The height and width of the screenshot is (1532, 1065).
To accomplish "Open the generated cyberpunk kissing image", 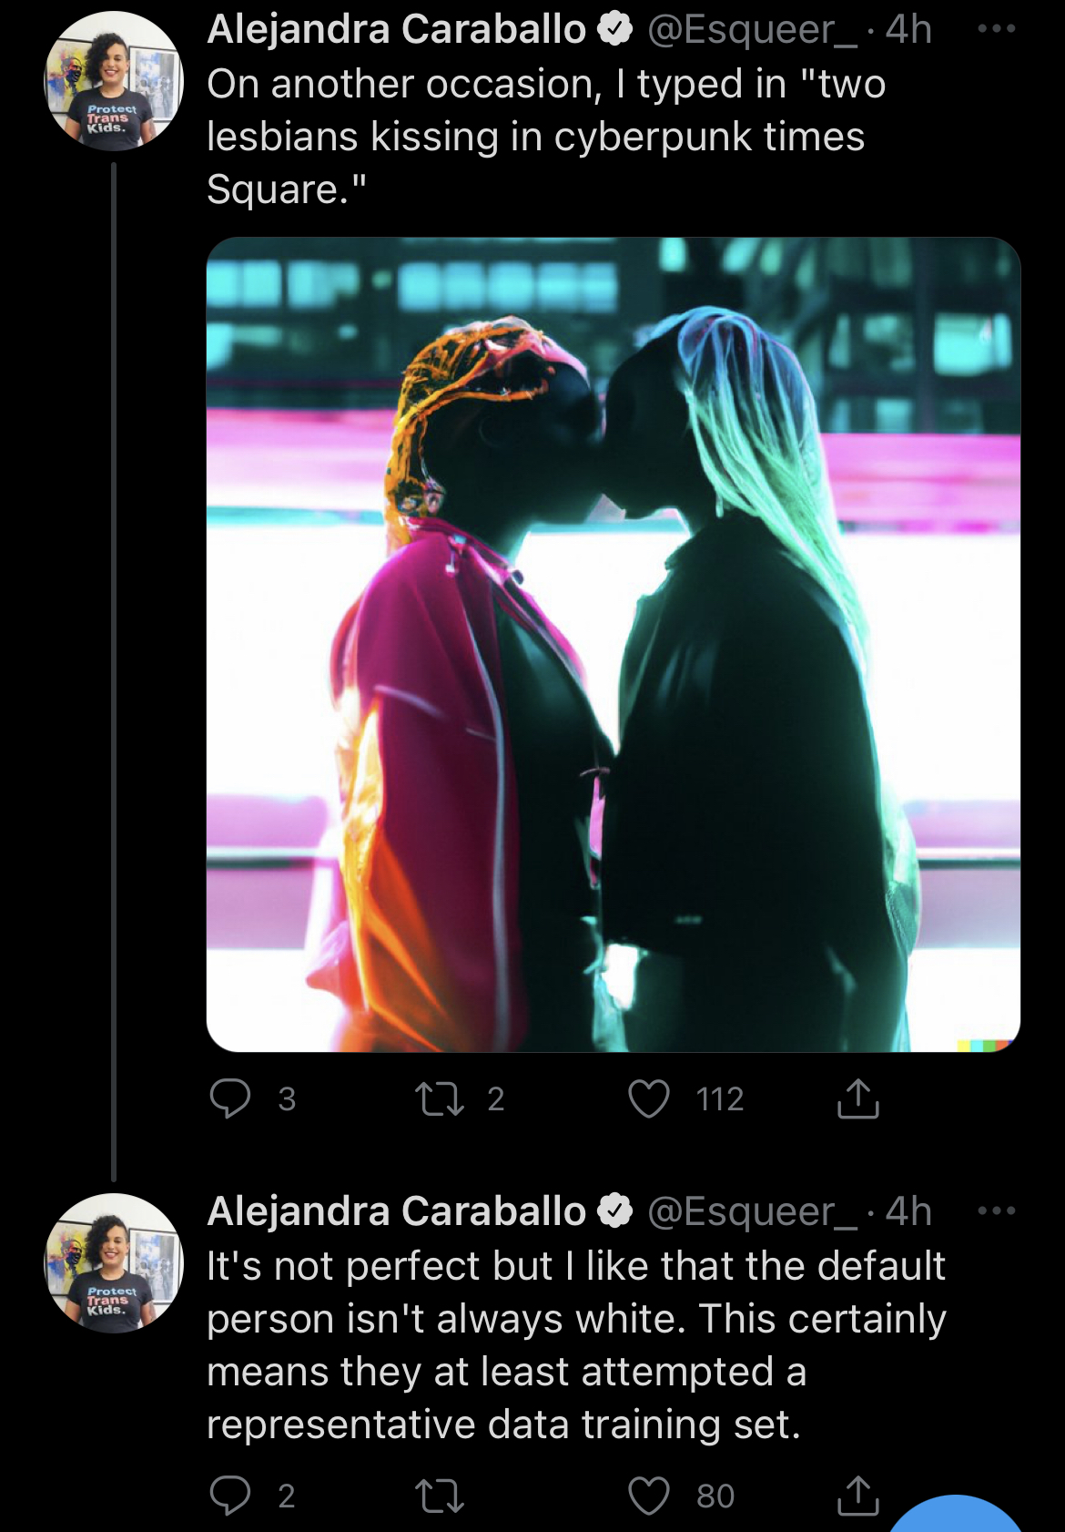I will 614,645.
